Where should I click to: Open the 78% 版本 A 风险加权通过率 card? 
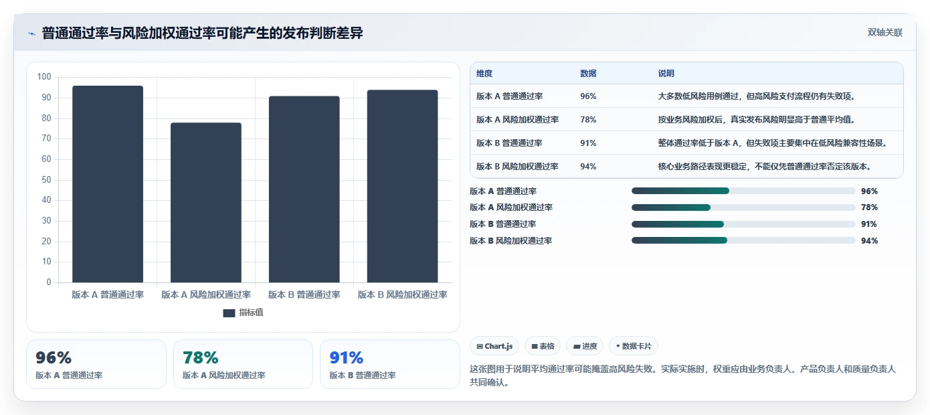pyautogui.click(x=243, y=364)
